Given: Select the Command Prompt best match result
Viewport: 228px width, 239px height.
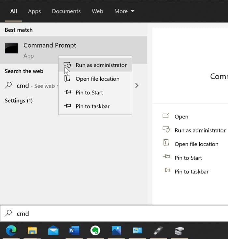Looking at the screenshot, I should pyautogui.click(x=74, y=50).
